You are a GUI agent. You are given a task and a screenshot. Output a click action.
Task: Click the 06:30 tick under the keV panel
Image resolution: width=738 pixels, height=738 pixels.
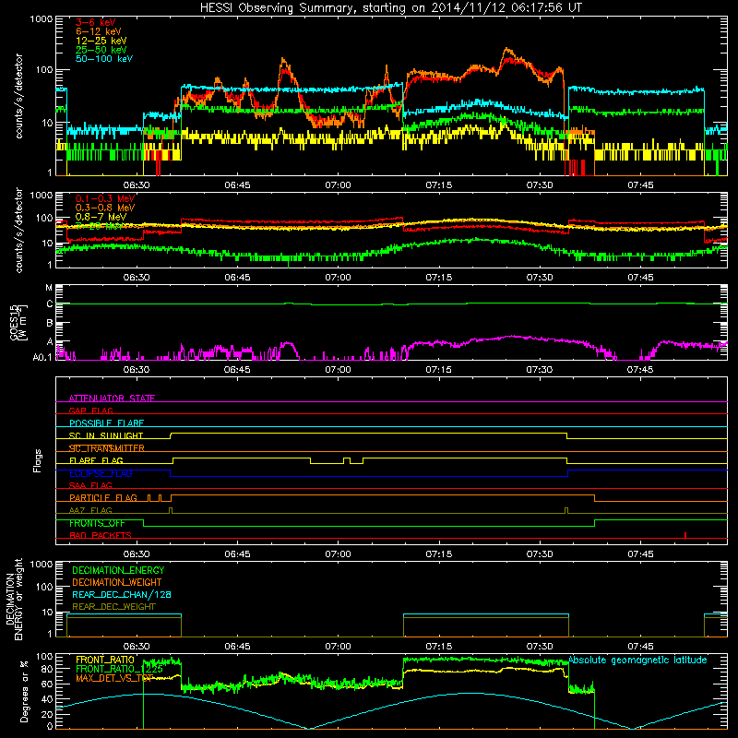tap(137, 185)
